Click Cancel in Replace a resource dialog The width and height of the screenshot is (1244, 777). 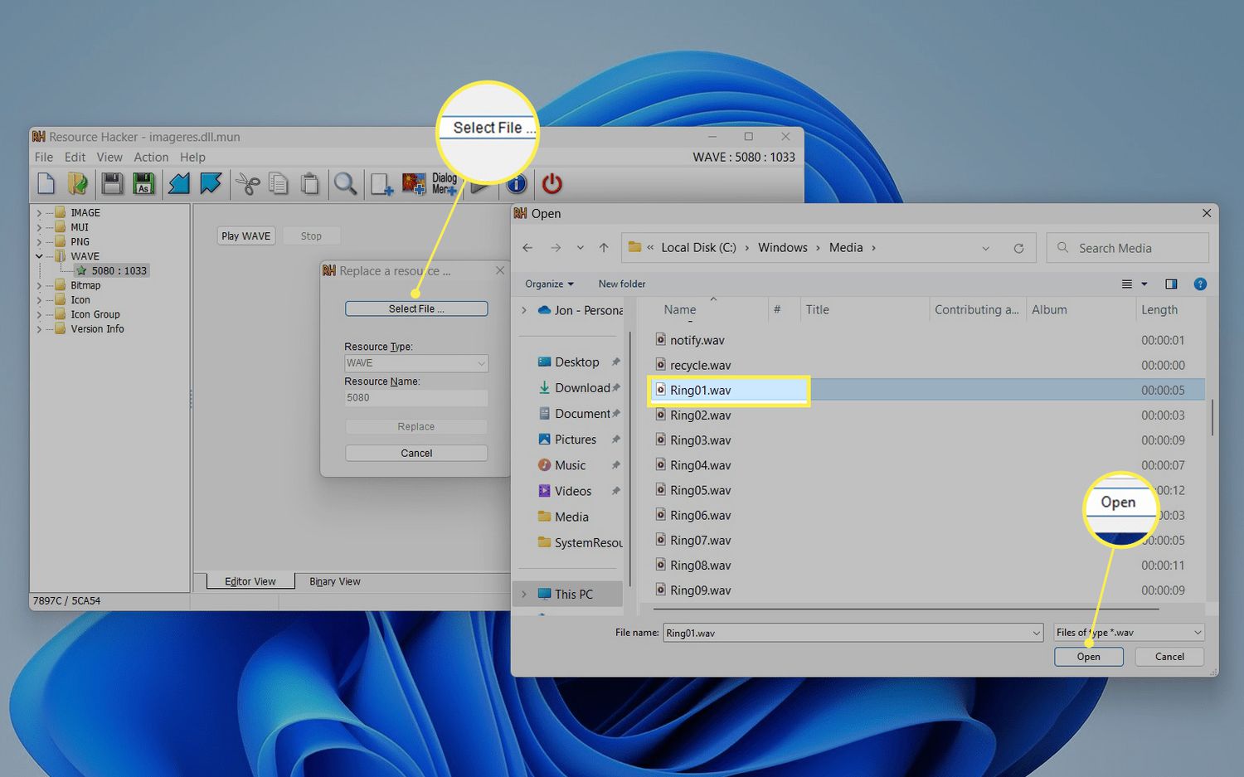tap(416, 454)
